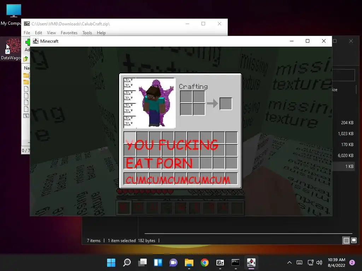Screen dimensions: 362x271
Task: Open network settings from tray
Action: (310, 263)
